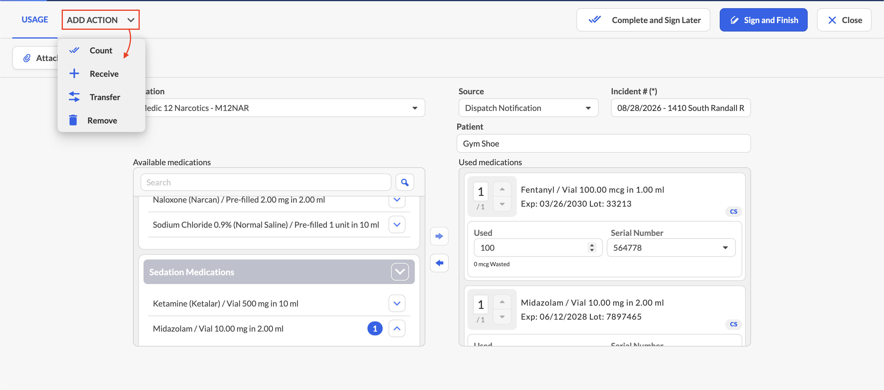The image size is (884, 390).
Task: Increase Fentanyl quantity with up arrow
Action: [502, 189]
